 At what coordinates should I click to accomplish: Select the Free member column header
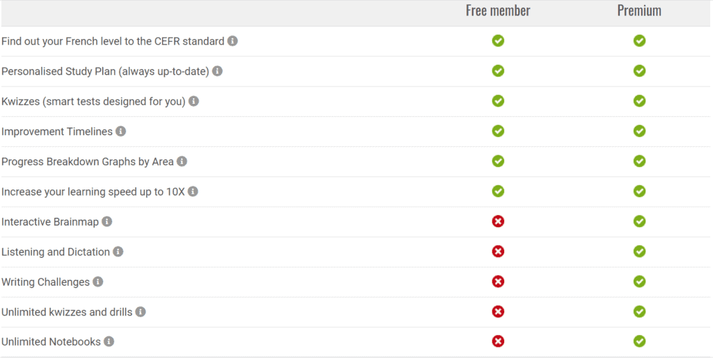point(498,10)
